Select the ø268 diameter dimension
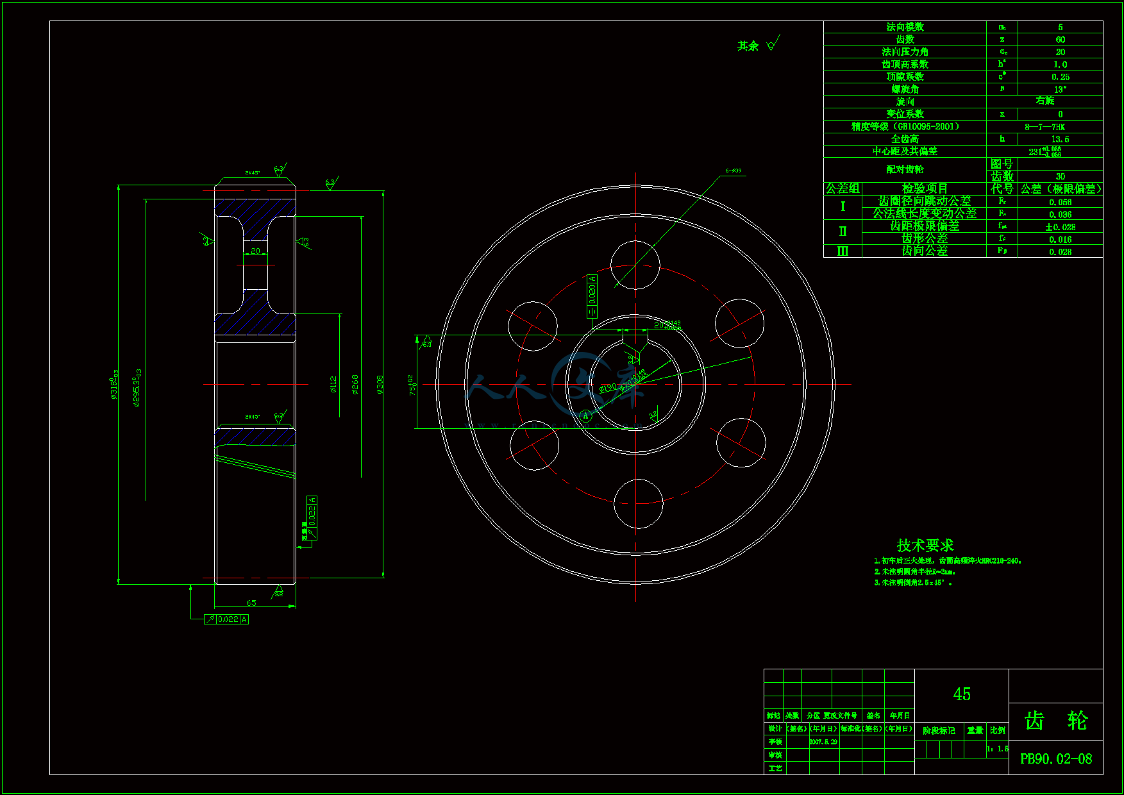The image size is (1124, 795). click(355, 384)
